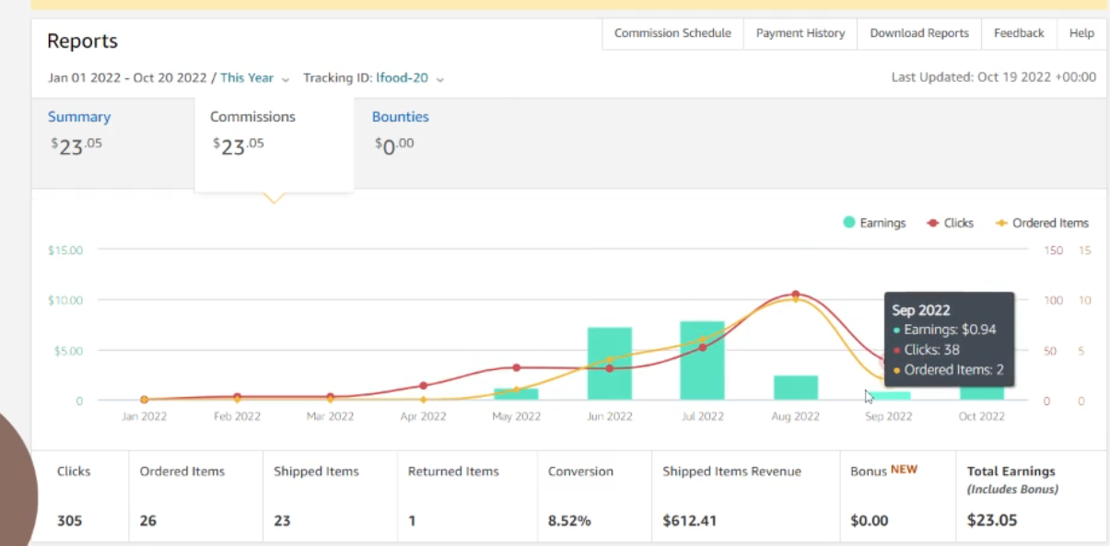Click the "Aug 2022" x-axis label

pos(796,416)
